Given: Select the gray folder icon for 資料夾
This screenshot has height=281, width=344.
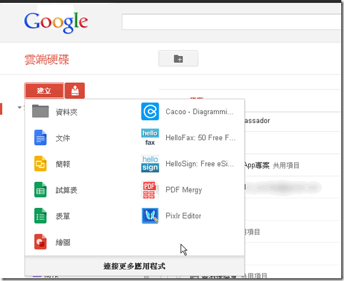Looking at the screenshot, I should pyautogui.click(x=40, y=111).
